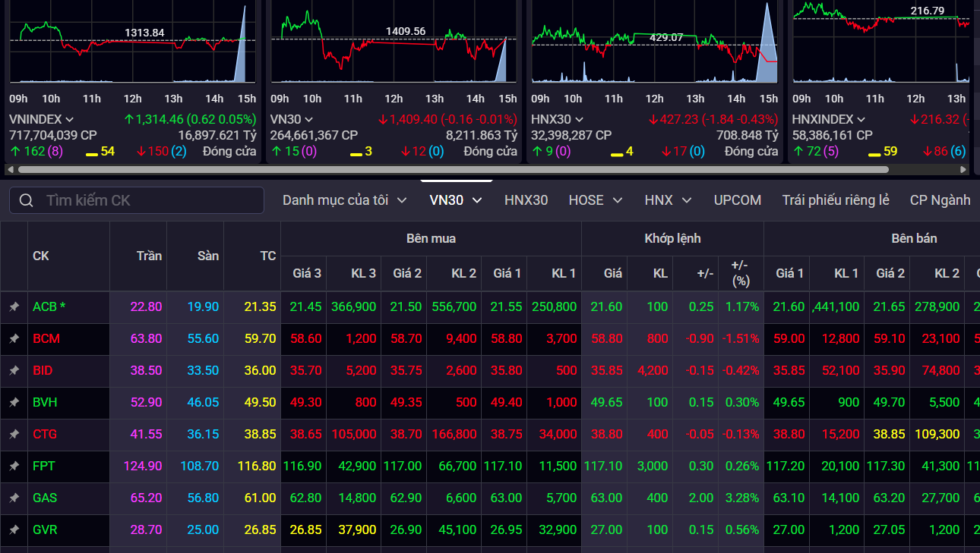The image size is (980, 553).
Task: Open the BVH stock symbol
Action: click(x=45, y=403)
